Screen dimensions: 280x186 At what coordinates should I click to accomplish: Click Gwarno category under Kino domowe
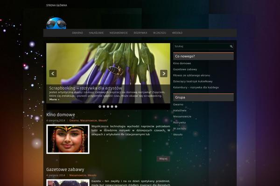[x=74, y=120]
